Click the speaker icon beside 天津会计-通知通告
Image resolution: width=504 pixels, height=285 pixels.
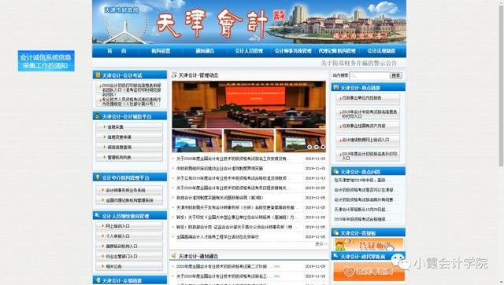pyautogui.click(x=174, y=256)
